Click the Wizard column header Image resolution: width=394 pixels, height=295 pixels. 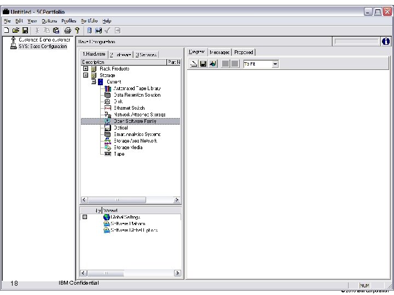click(142, 210)
